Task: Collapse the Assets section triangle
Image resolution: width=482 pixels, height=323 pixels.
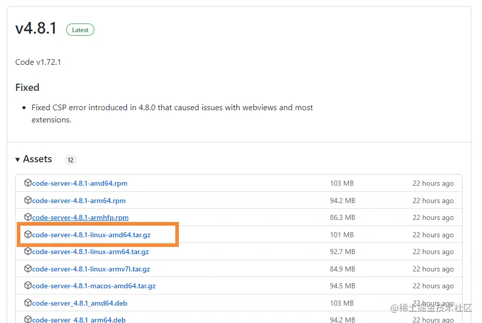Action: (x=17, y=160)
